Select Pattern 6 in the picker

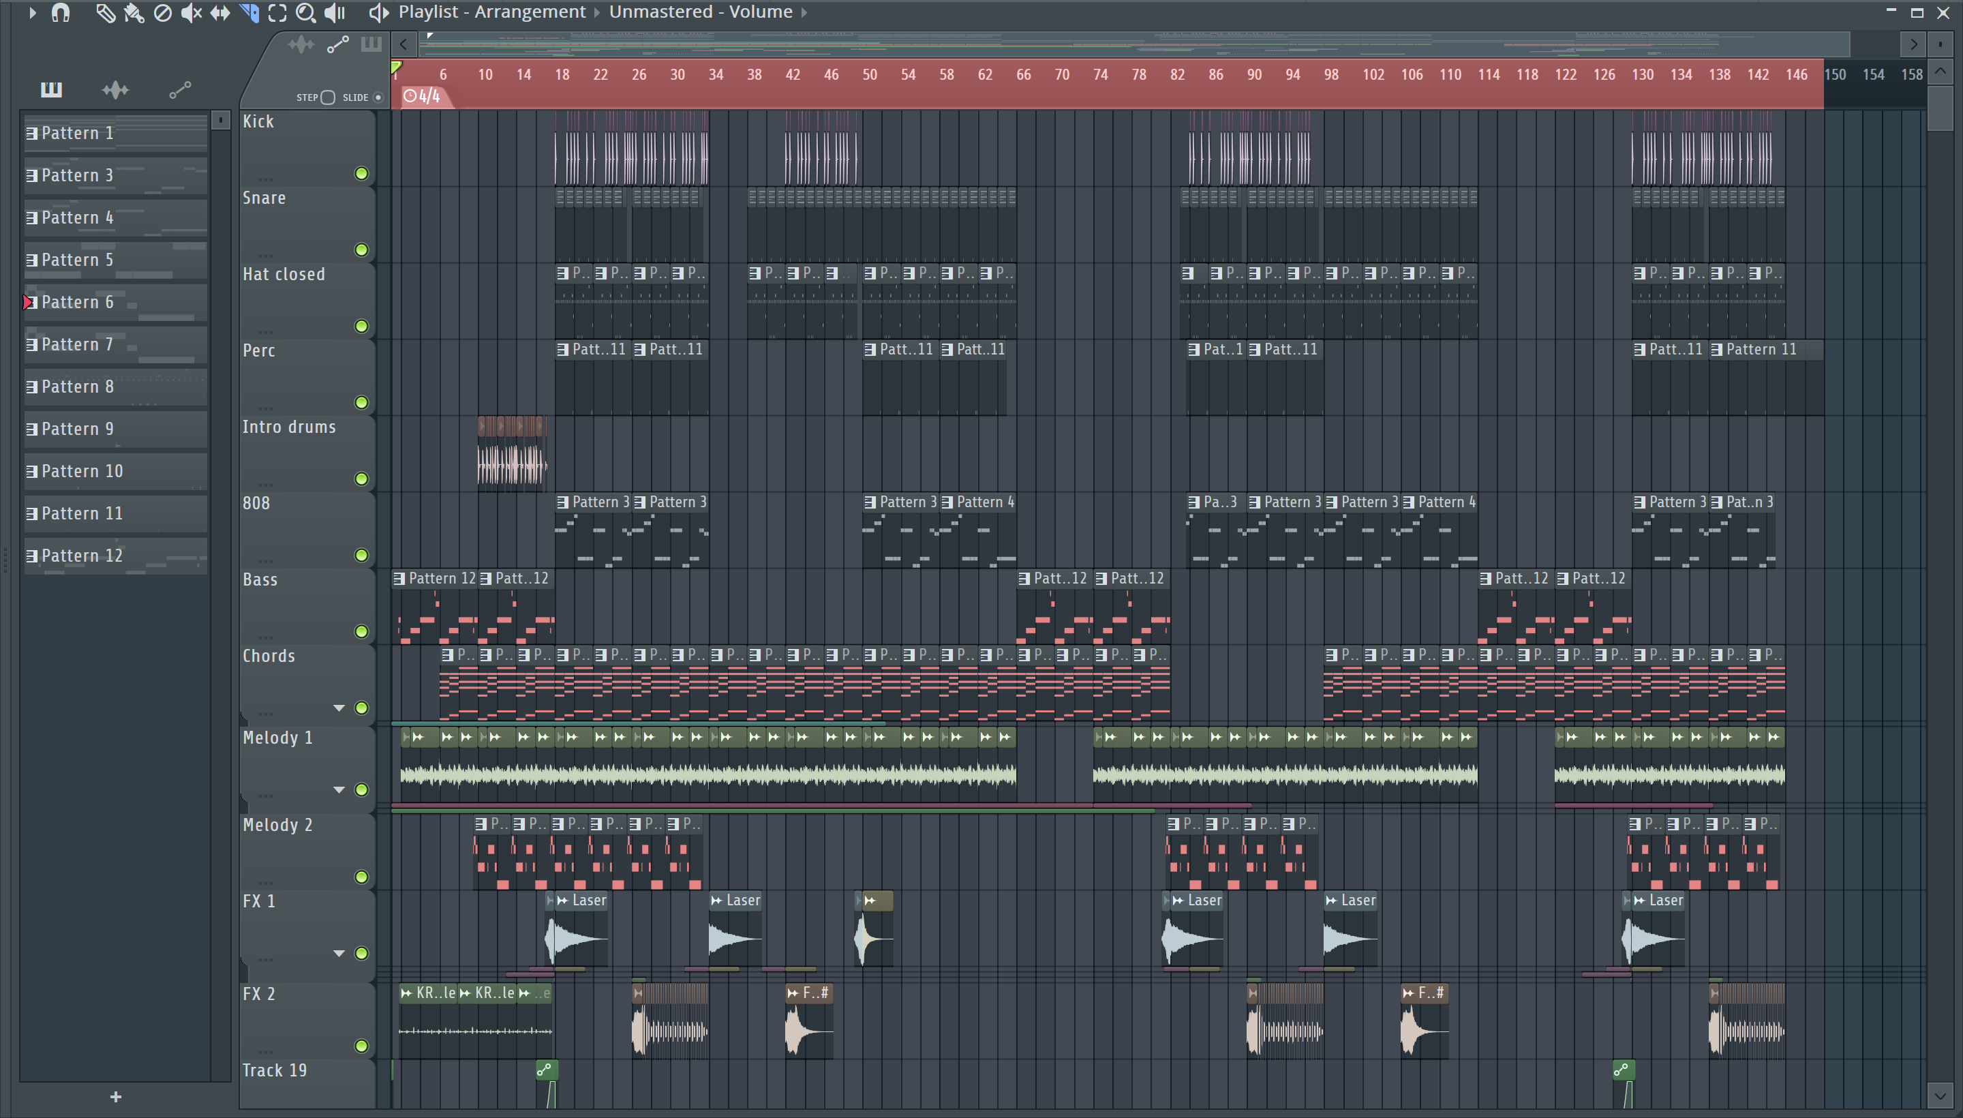click(115, 302)
